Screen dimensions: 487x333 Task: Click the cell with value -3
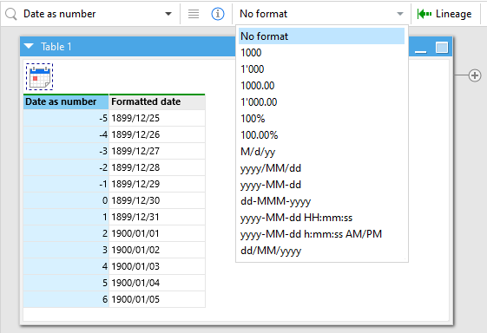click(x=66, y=151)
